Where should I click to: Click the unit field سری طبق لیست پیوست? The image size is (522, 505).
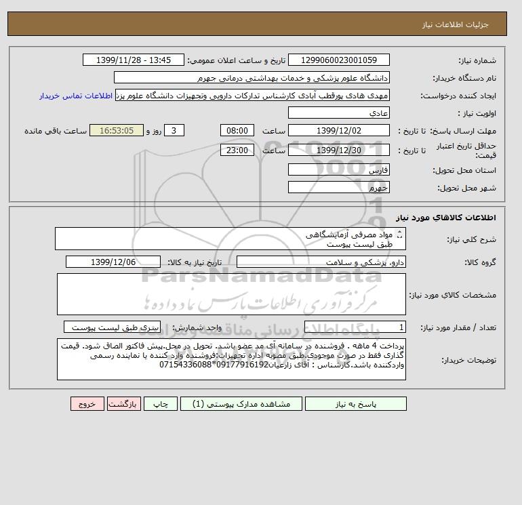(112, 327)
